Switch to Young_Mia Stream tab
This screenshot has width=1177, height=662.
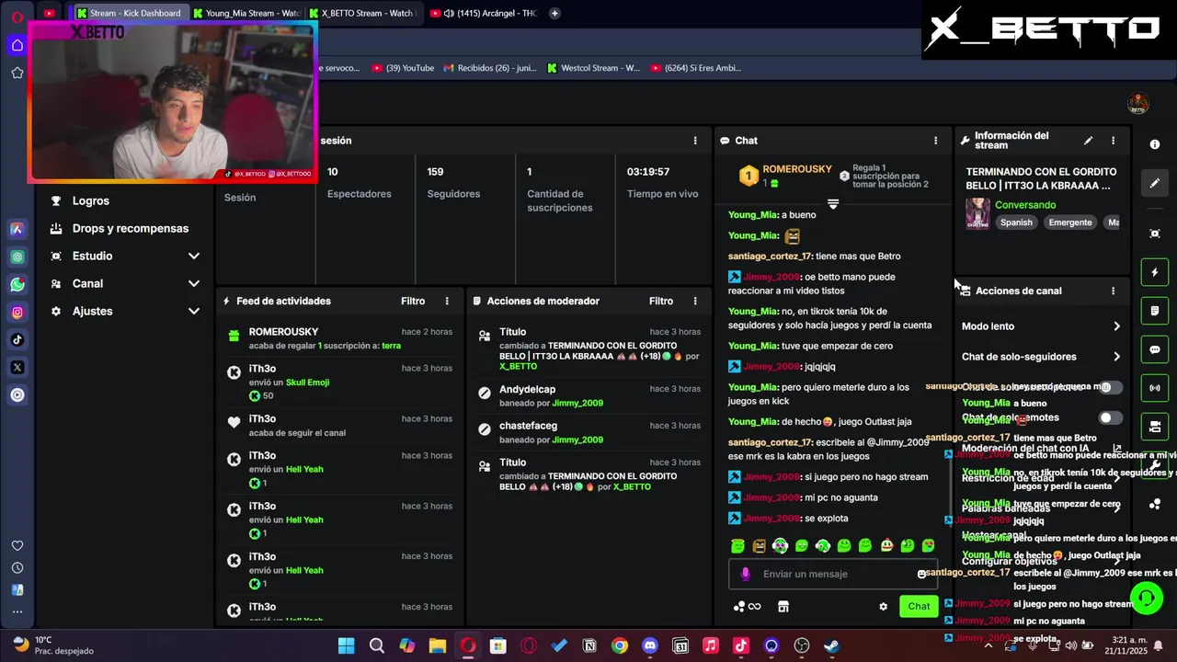(x=247, y=13)
